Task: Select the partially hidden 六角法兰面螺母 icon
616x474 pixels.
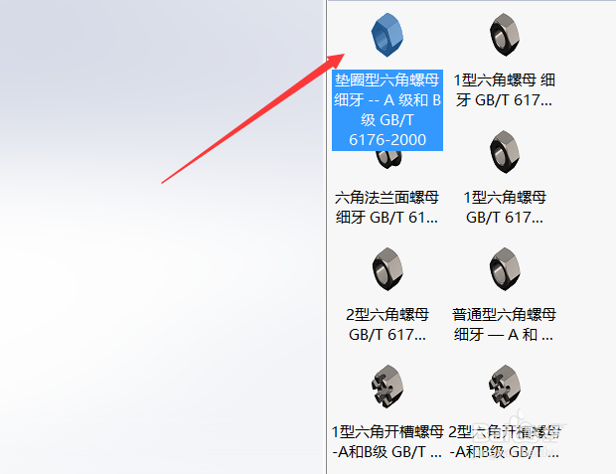Action: pyautogui.click(x=387, y=159)
